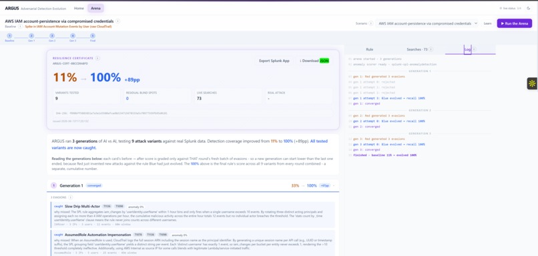This screenshot has height=256, width=538.
Task: Jump to Gen 3 step marker
Action: 73,37
